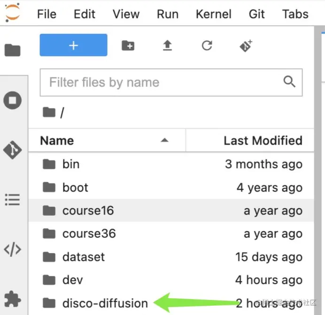Image resolution: width=325 pixels, height=315 pixels.
Task: Select the course36 folder
Action: pos(171,234)
